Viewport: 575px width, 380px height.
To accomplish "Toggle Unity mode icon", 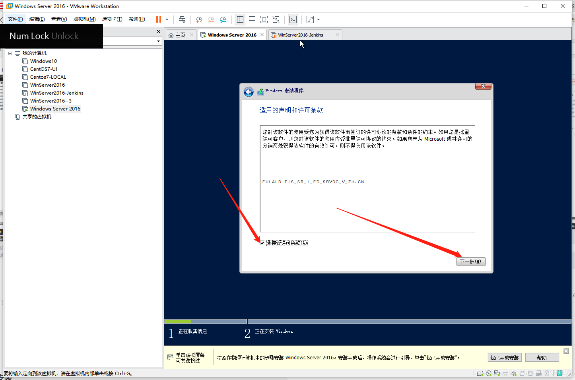I will pos(276,19).
